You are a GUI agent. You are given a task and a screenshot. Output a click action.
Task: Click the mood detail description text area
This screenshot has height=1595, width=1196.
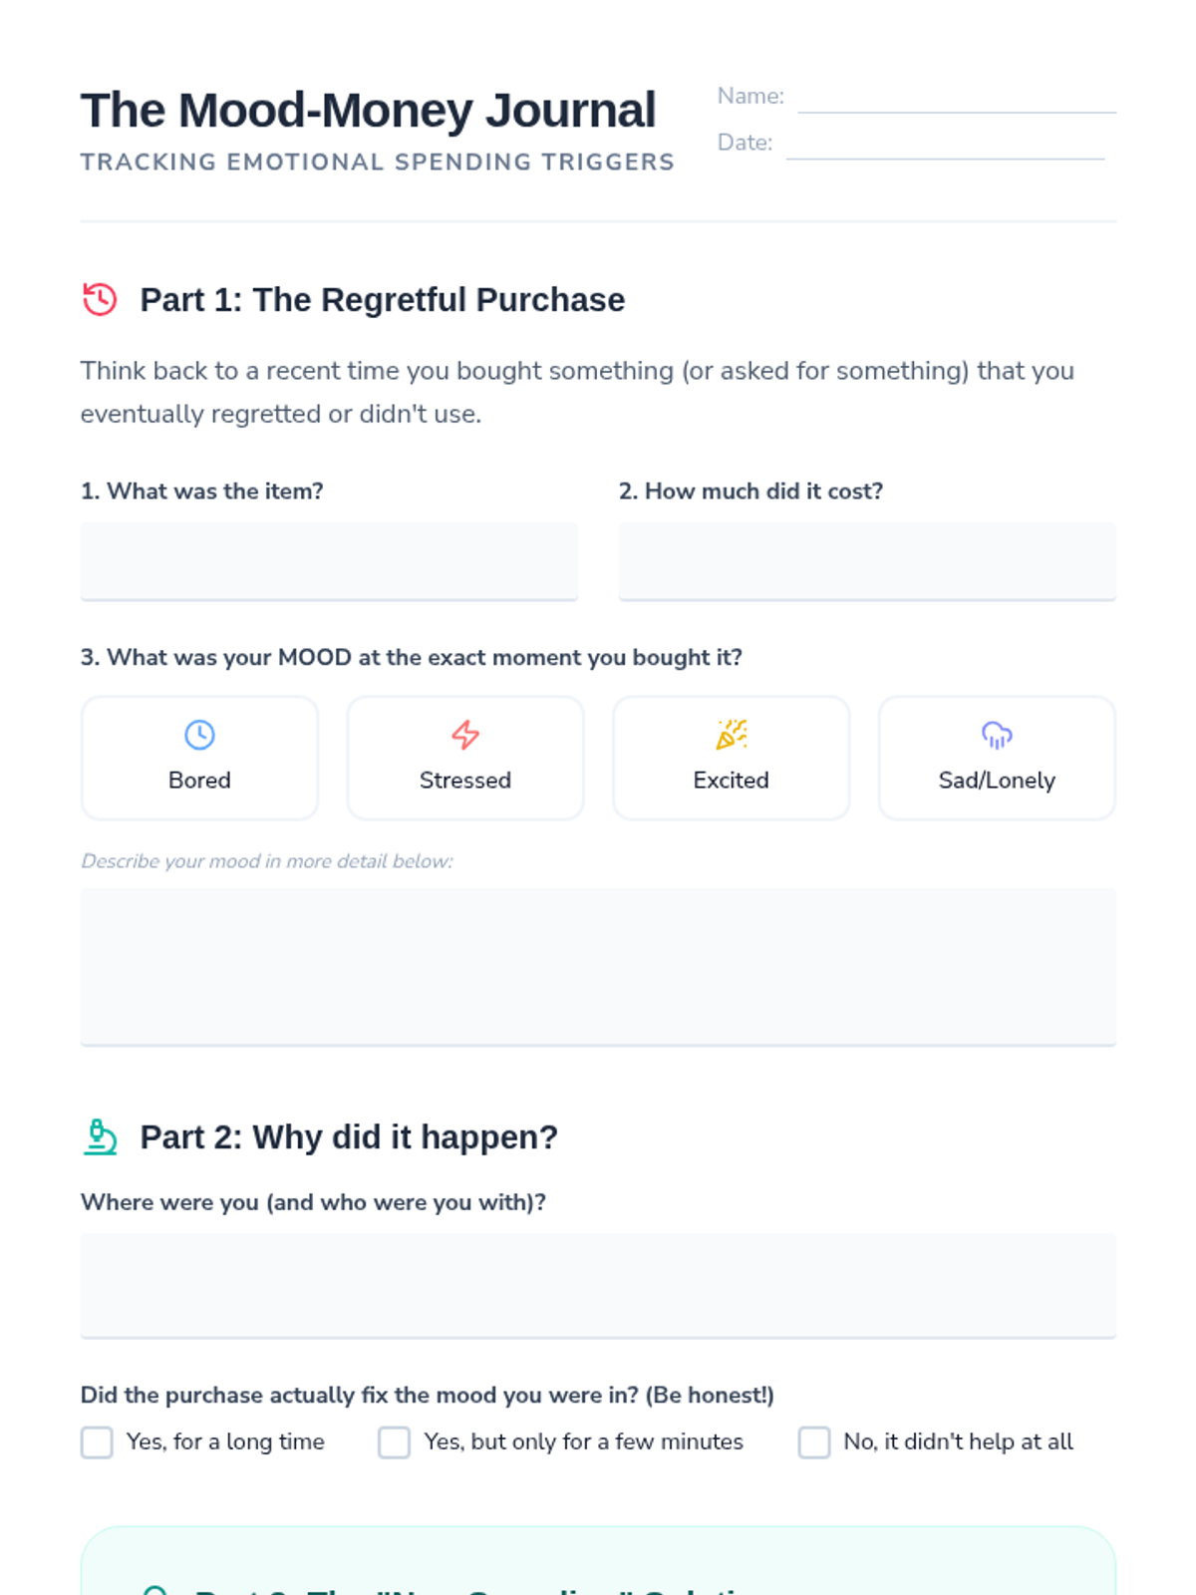598,966
